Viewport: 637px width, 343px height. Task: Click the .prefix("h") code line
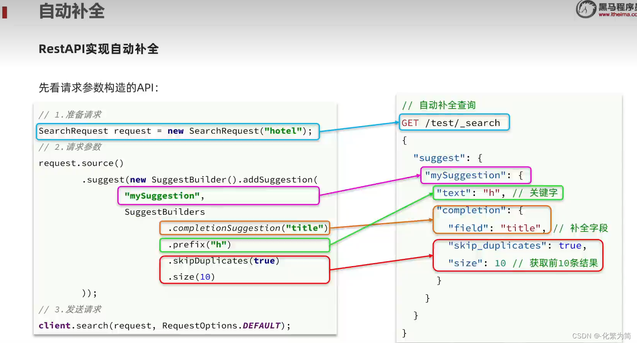coord(199,245)
